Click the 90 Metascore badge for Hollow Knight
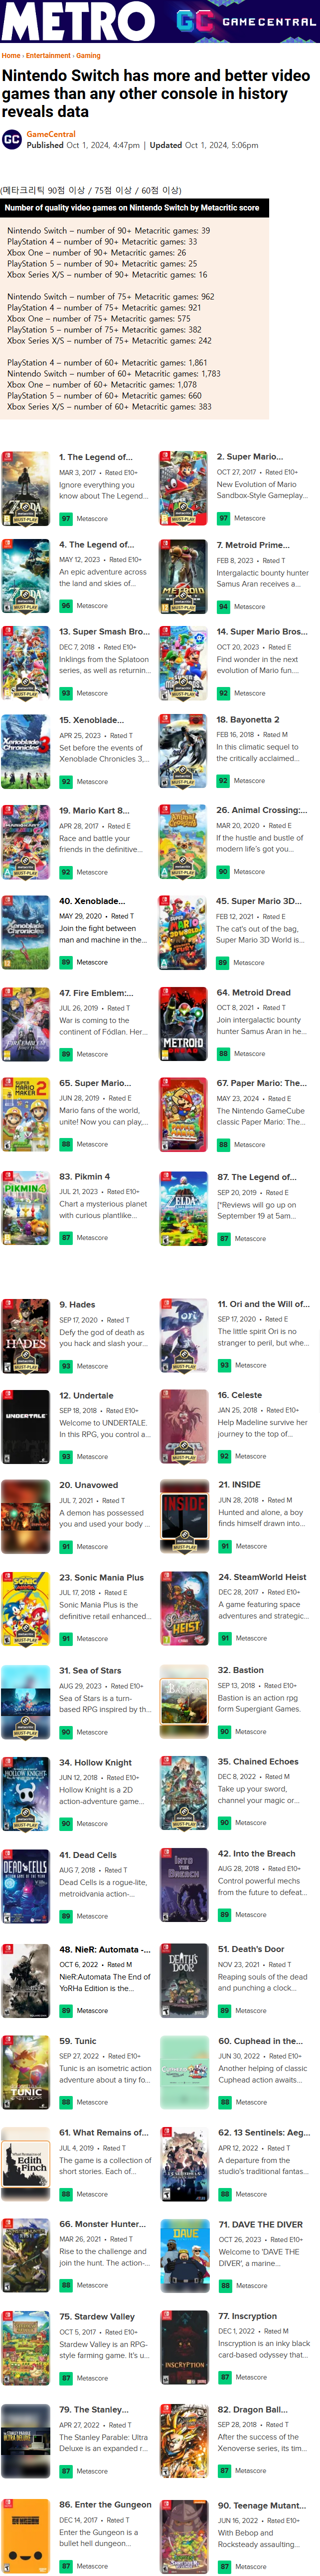 [x=66, y=1824]
